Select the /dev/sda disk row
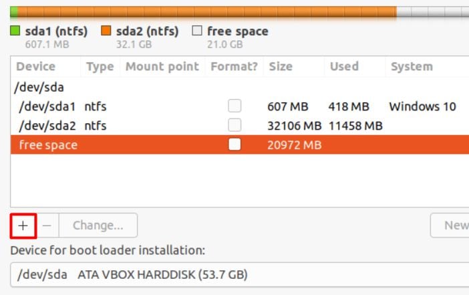 [39, 87]
